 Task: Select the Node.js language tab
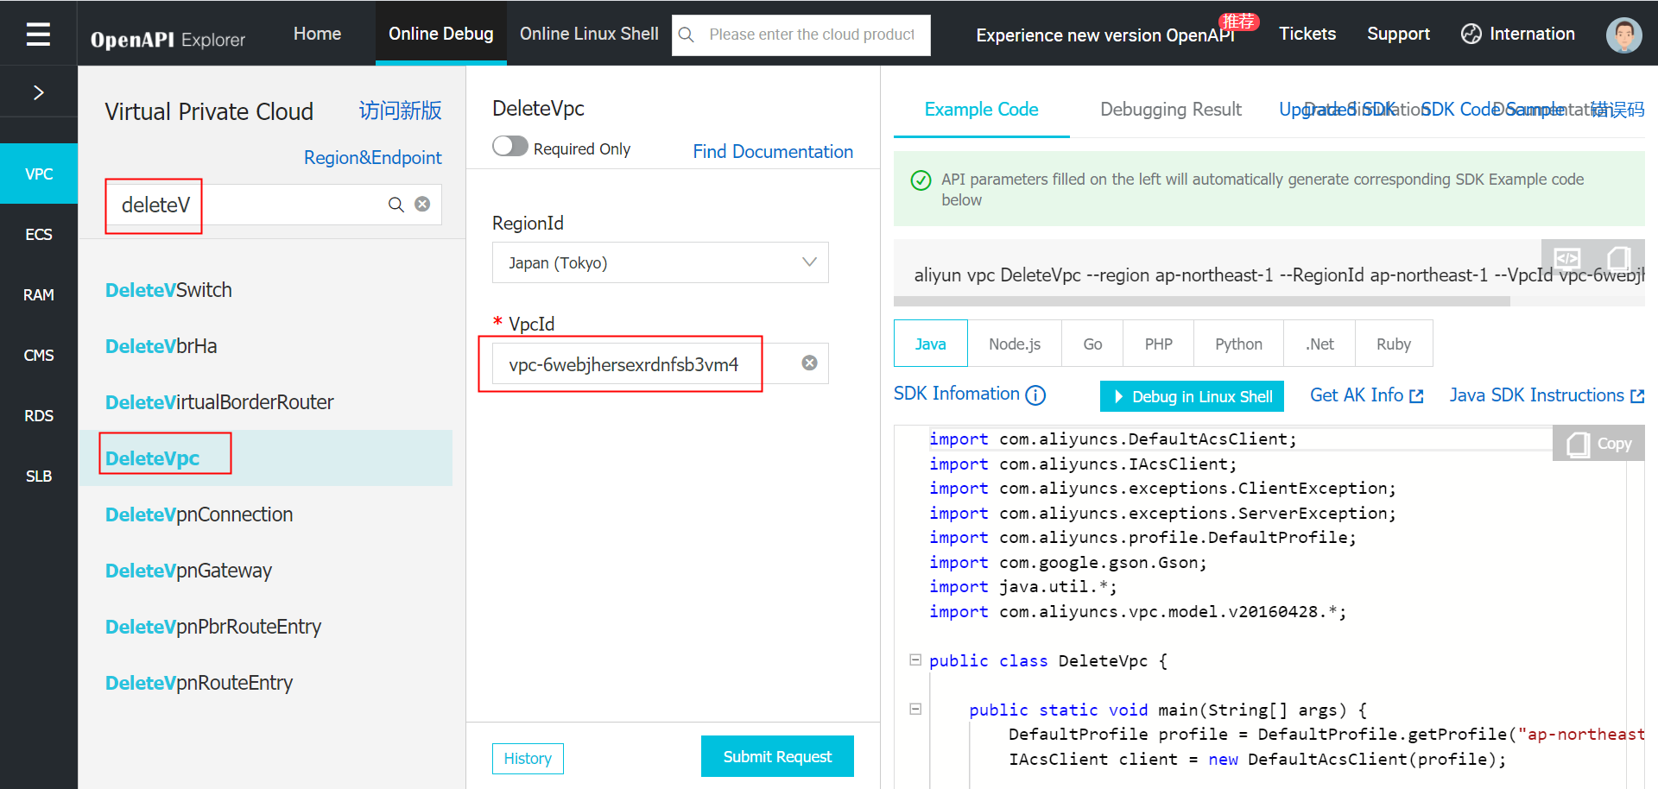1015,344
